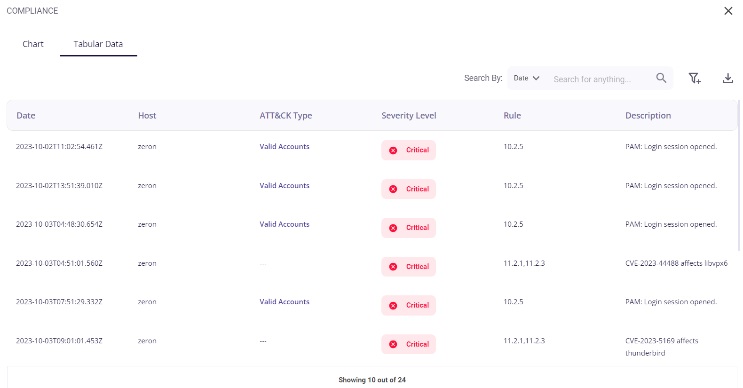Select date 2023-10-03T09:01:01.453Z
This screenshot has width=743, height=388.
59,340
